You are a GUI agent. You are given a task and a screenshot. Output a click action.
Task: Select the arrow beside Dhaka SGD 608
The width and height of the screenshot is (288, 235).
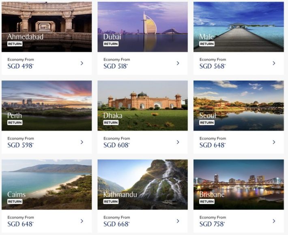tap(178, 142)
